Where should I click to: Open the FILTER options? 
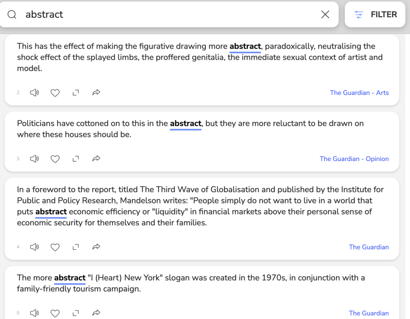point(375,15)
